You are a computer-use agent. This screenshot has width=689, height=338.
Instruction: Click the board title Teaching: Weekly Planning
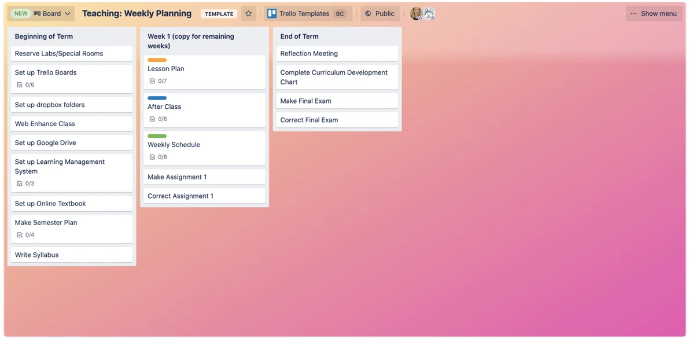(137, 14)
